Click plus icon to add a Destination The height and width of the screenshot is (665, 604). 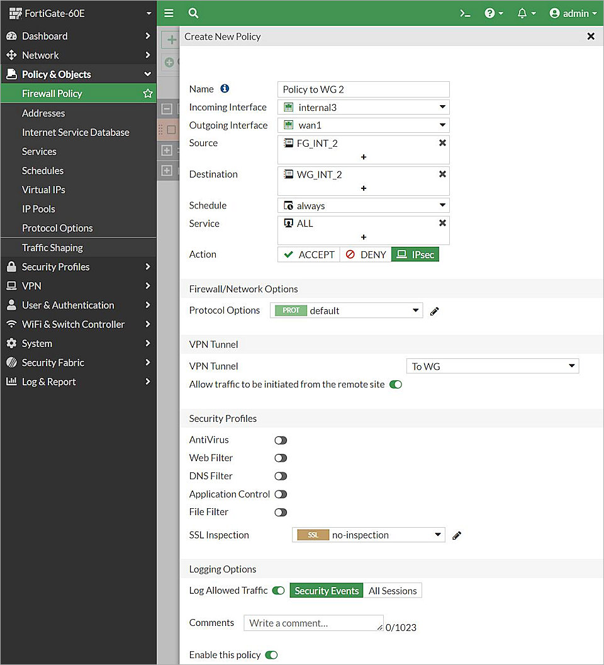click(364, 188)
